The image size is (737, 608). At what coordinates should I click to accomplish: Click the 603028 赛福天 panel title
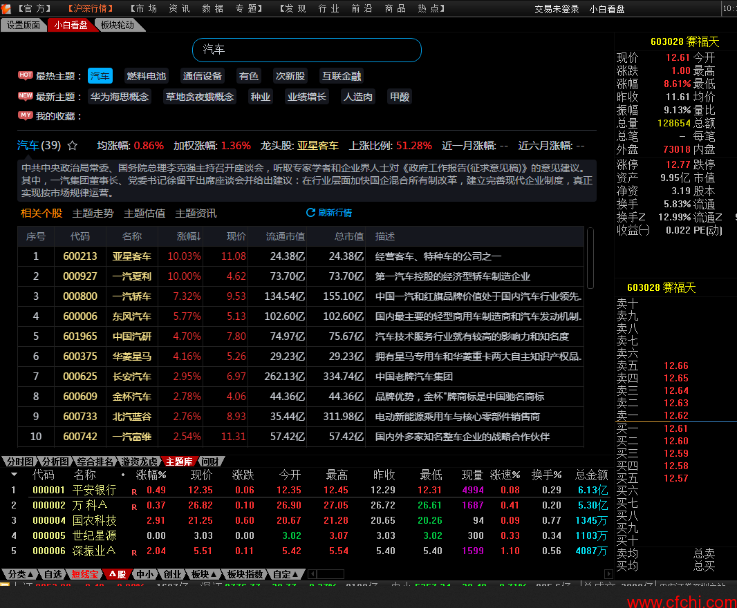684,42
